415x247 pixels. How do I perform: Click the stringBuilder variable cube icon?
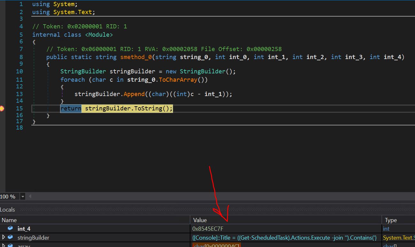[10, 237]
